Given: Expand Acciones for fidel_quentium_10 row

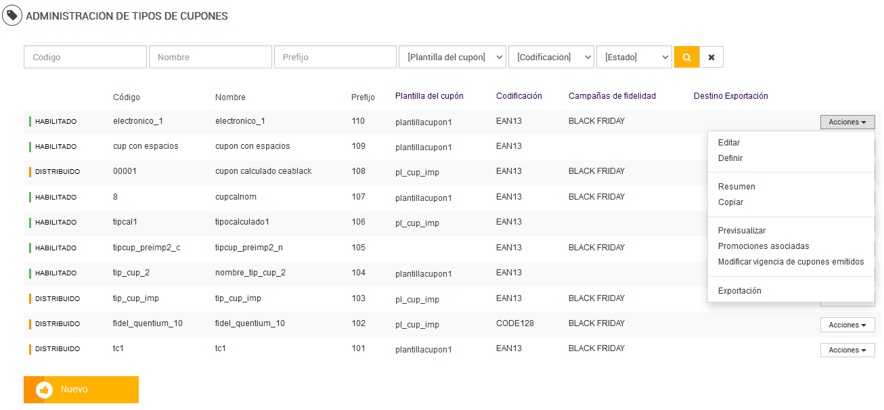Looking at the screenshot, I should click(847, 325).
